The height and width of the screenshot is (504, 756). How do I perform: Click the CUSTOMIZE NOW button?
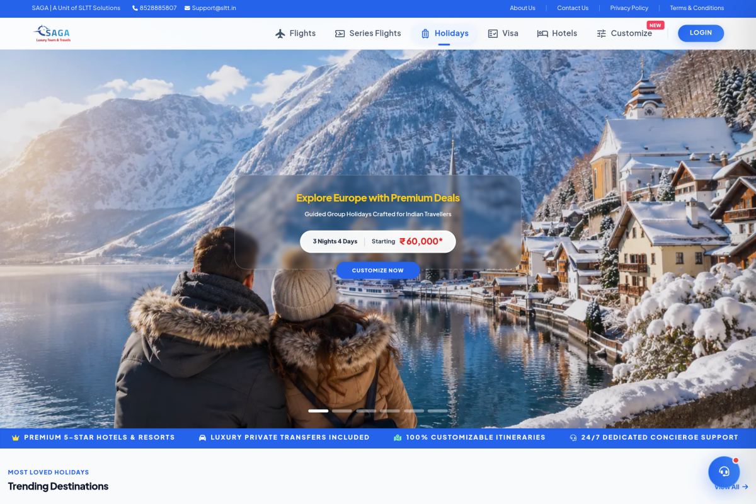tap(378, 270)
